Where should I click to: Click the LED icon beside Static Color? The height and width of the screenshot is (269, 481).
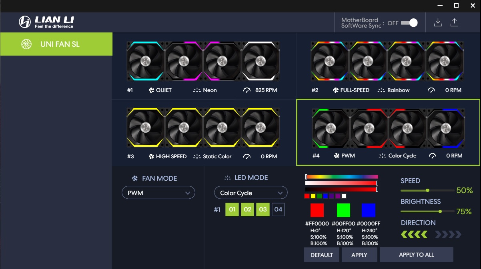coord(197,157)
